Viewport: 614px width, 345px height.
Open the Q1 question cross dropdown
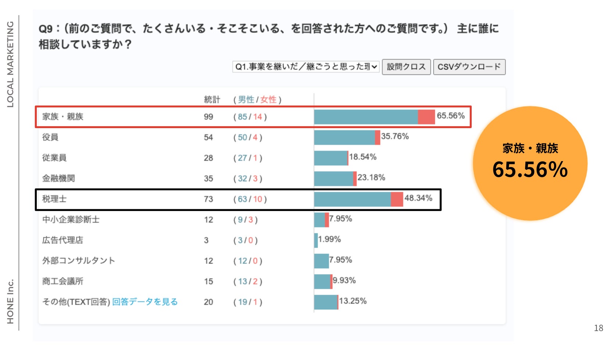[x=306, y=67]
